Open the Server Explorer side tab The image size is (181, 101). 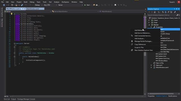(2, 12)
